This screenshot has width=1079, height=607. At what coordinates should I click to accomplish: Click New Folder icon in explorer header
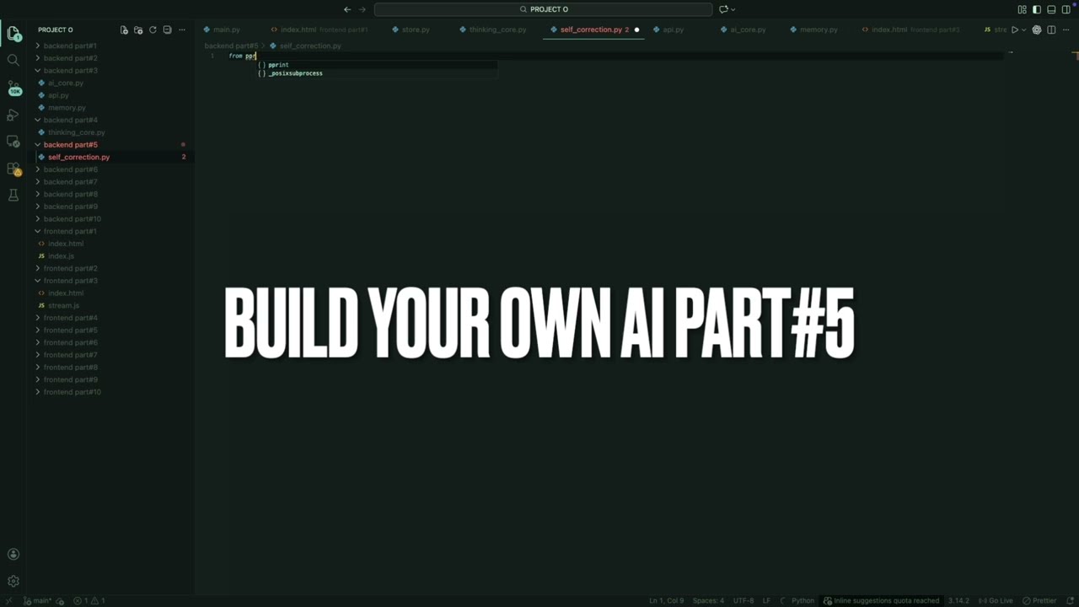tap(138, 30)
